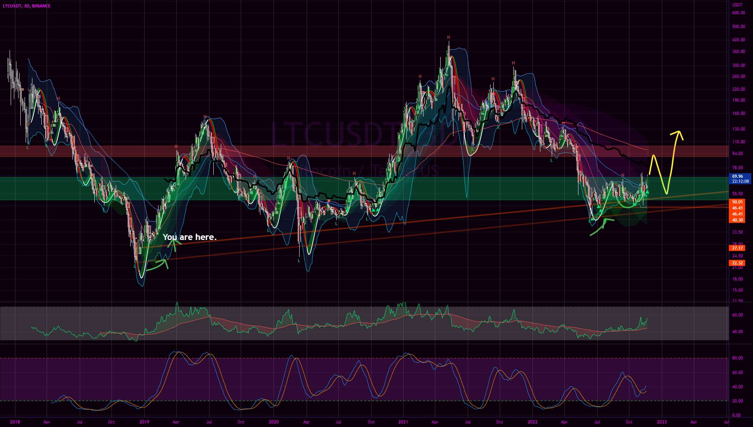Click the 2020 label on time axis

tap(274, 422)
